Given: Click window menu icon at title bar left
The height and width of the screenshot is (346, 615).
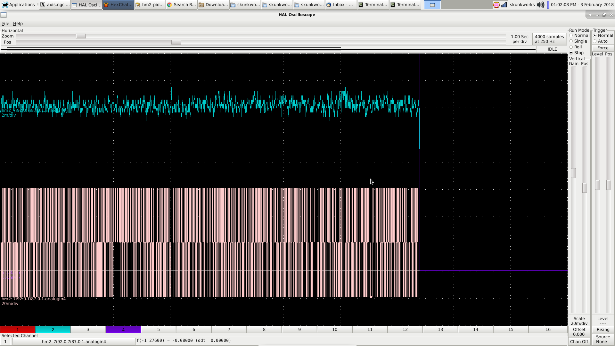Looking at the screenshot, I should [4, 15].
